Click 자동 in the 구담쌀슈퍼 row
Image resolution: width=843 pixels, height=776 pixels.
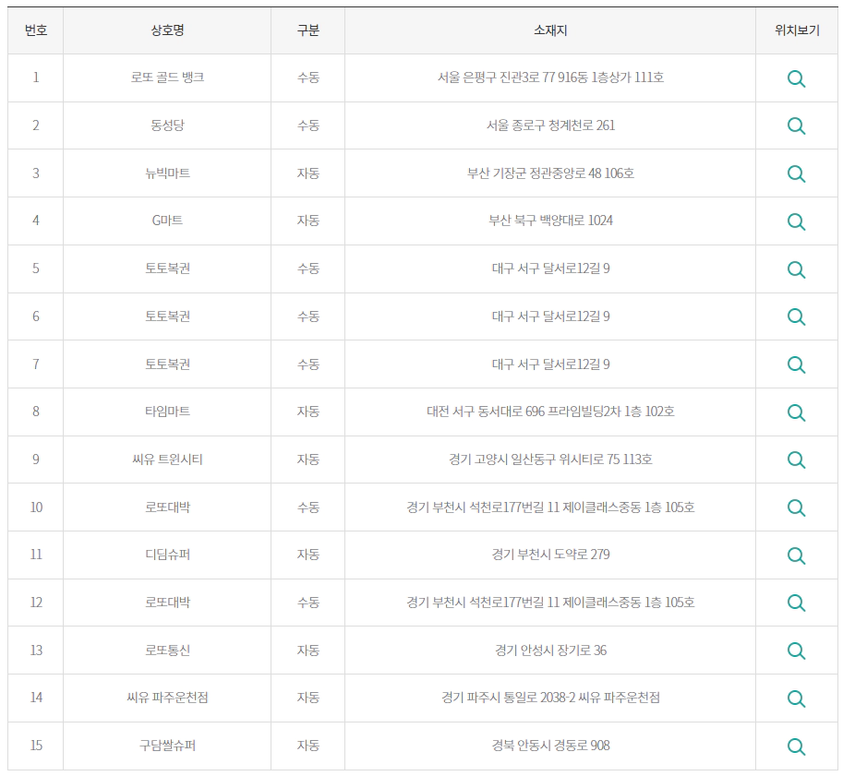point(308,746)
